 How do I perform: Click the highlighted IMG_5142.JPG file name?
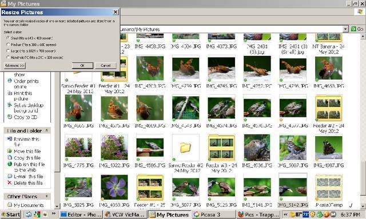293,205
